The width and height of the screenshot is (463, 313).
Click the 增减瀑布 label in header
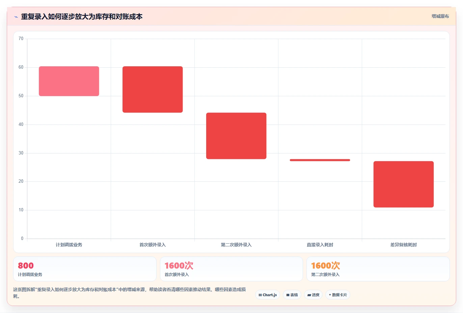440,16
